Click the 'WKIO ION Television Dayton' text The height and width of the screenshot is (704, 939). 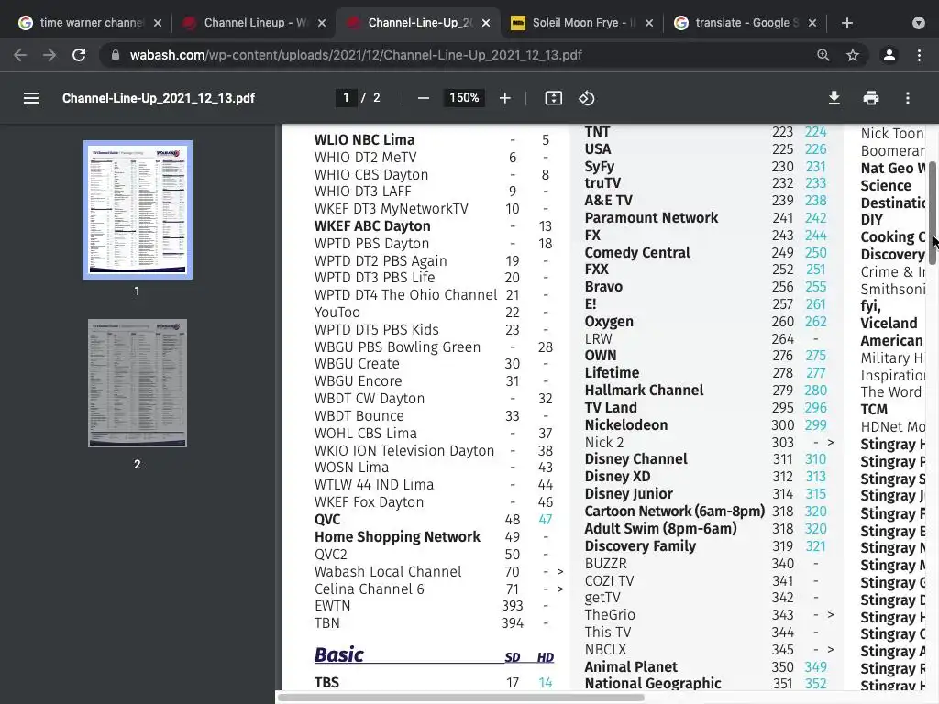404,451
